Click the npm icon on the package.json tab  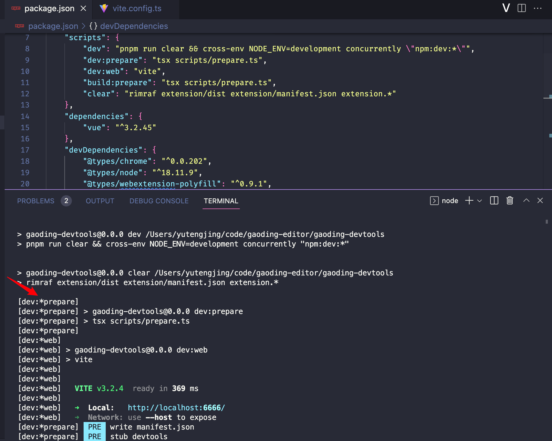[x=16, y=8]
